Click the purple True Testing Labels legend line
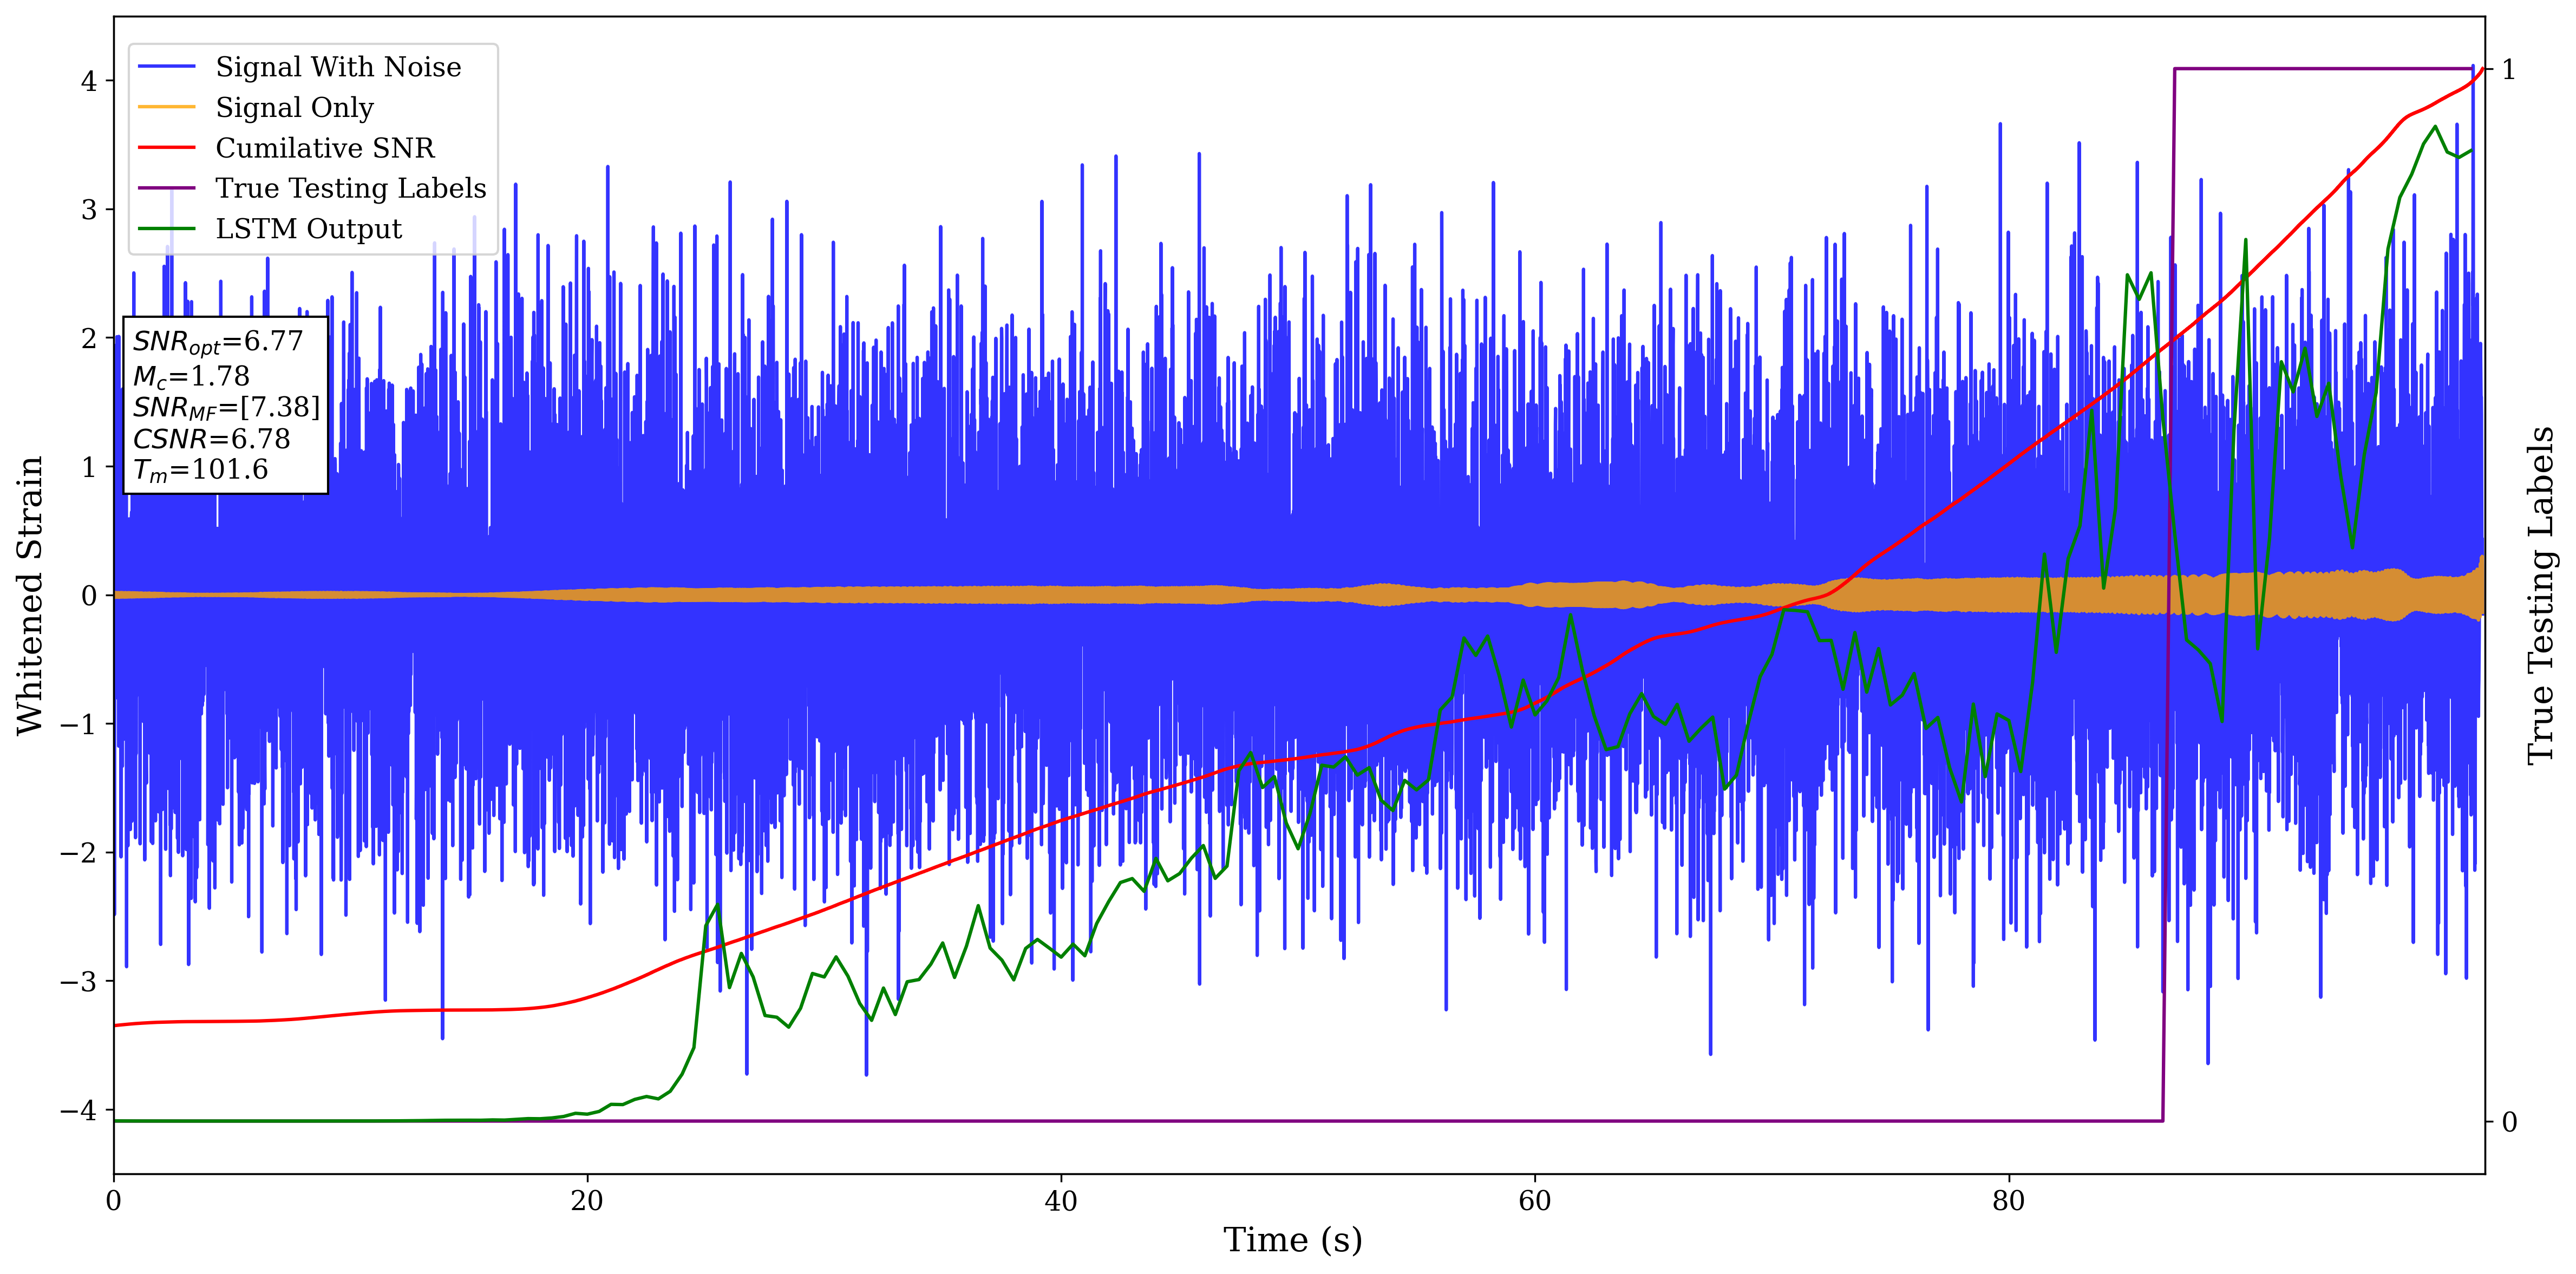The width and height of the screenshot is (2576, 1274). click(x=166, y=188)
